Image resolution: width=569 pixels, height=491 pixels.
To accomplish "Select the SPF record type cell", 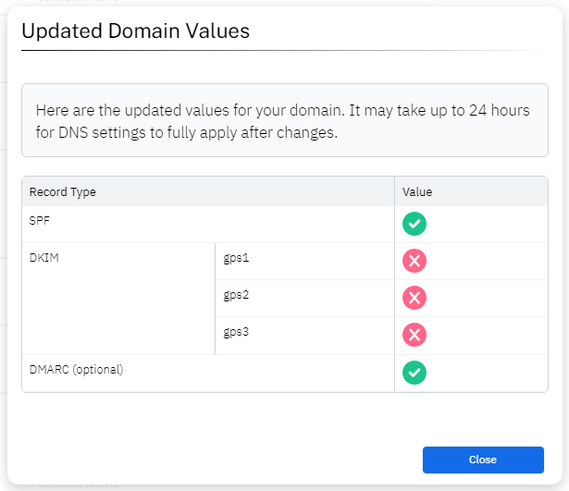I will point(208,225).
